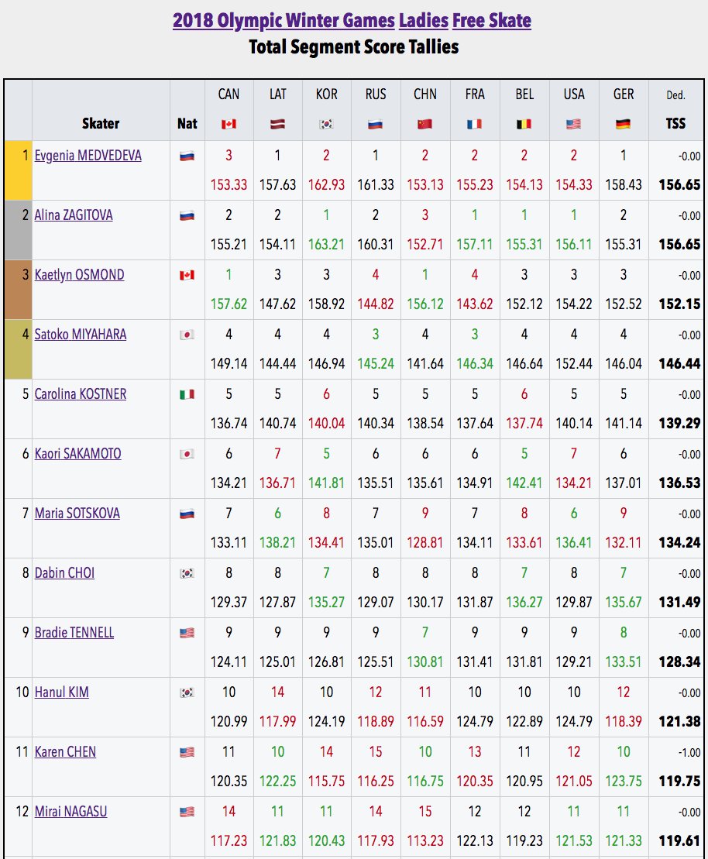
Task: Click the South Korean flag under the KOR header
Action: point(326,124)
